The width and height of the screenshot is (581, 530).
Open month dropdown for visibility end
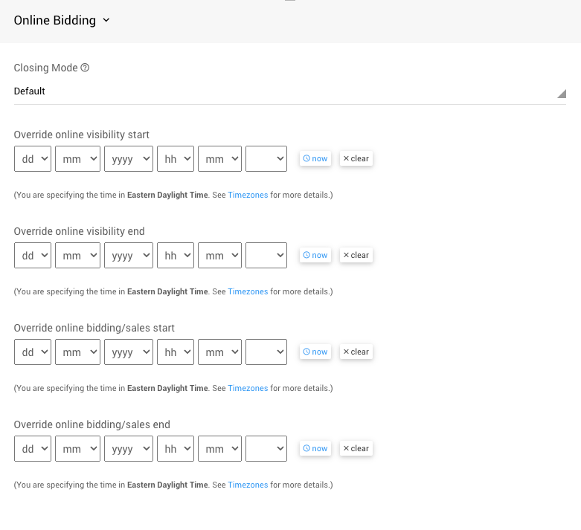tap(77, 255)
